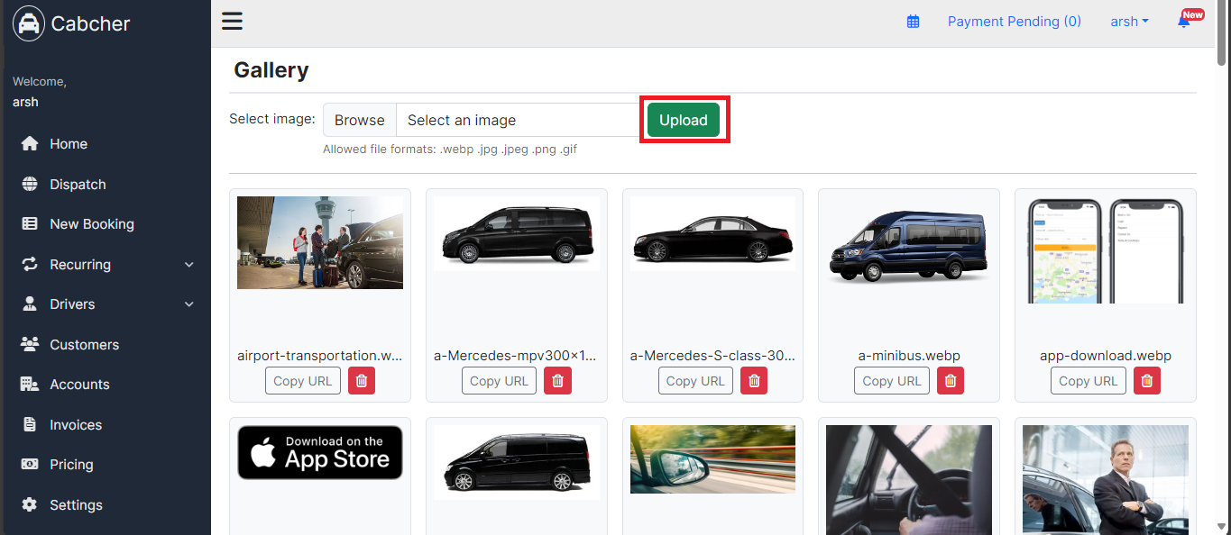Delete the app-download.webp image

[x=1146, y=381]
